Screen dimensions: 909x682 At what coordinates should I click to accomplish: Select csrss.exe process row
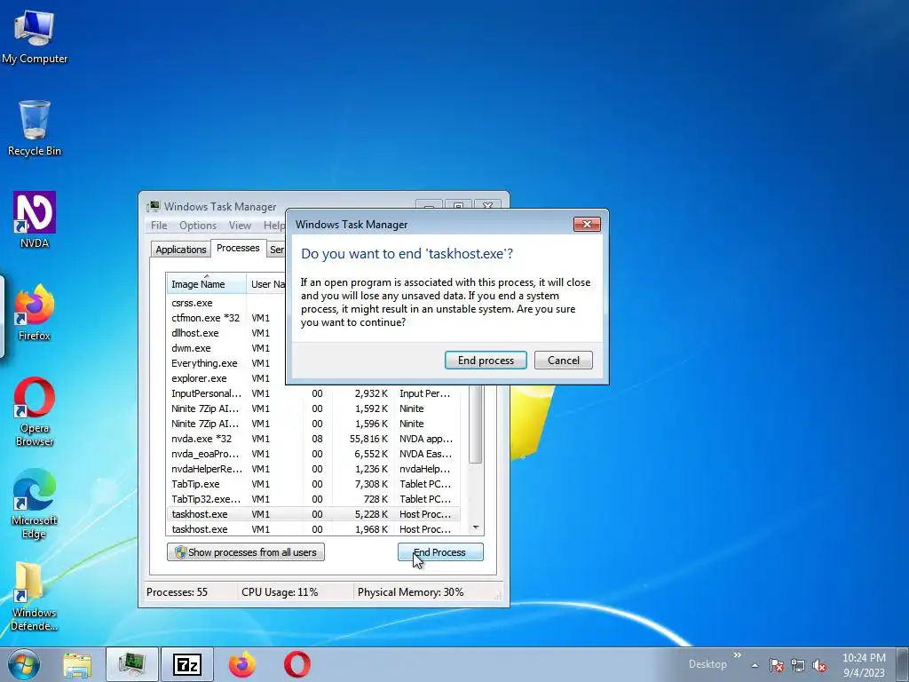point(226,303)
